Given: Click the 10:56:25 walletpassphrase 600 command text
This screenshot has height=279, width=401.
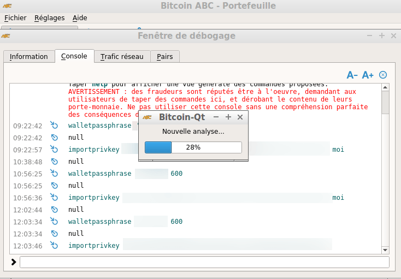Looking at the screenshot, I should pos(125,174).
